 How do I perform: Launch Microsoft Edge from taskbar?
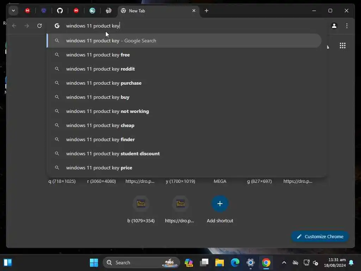(235, 263)
